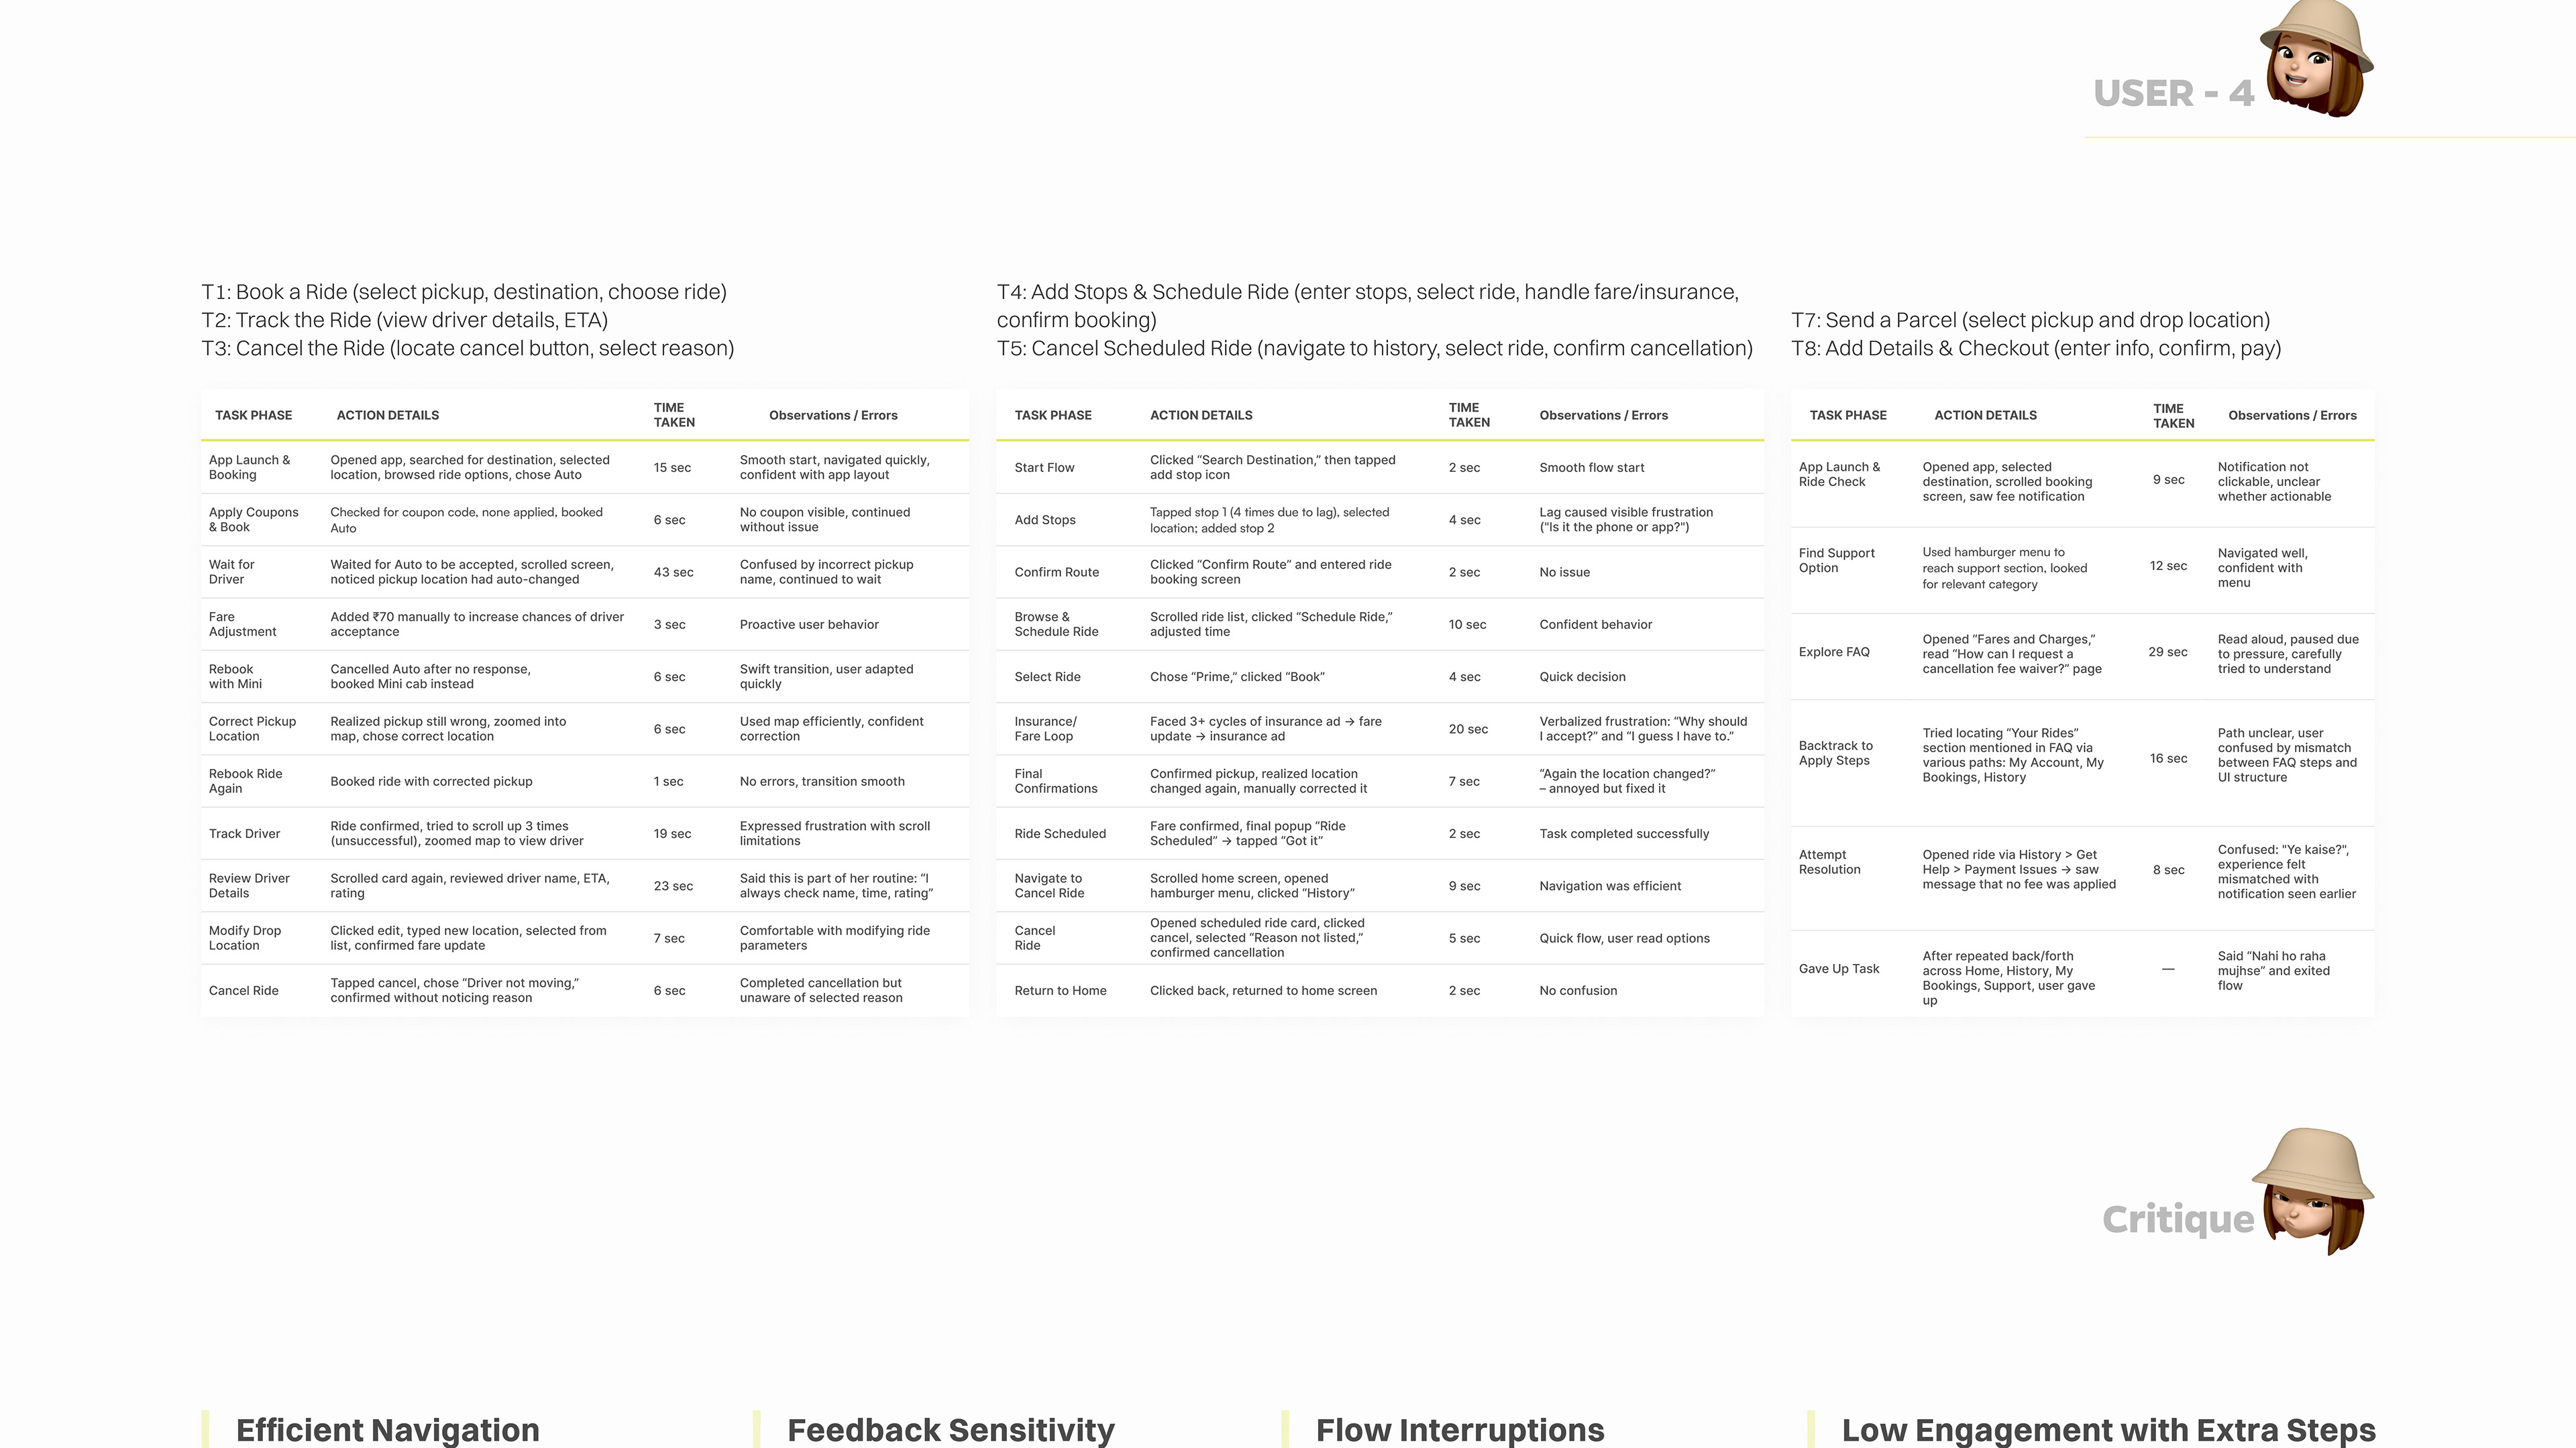This screenshot has height=1448, width=2576.
Task: Click the T7: Send a Parcel line
Action: tap(2030, 320)
